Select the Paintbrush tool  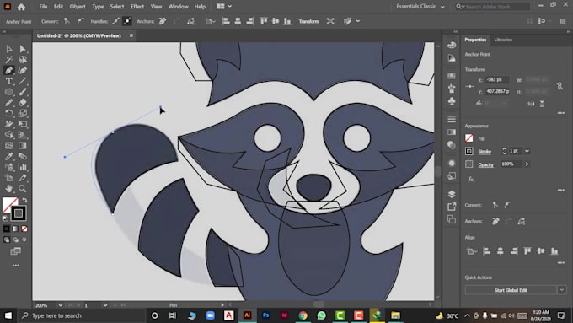(23, 92)
